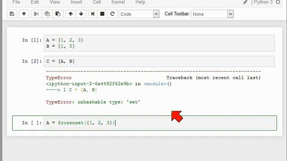This screenshot has height=161, width=287.
Task: Save the notebook with the floppy disk icon
Action: [x=12, y=14]
